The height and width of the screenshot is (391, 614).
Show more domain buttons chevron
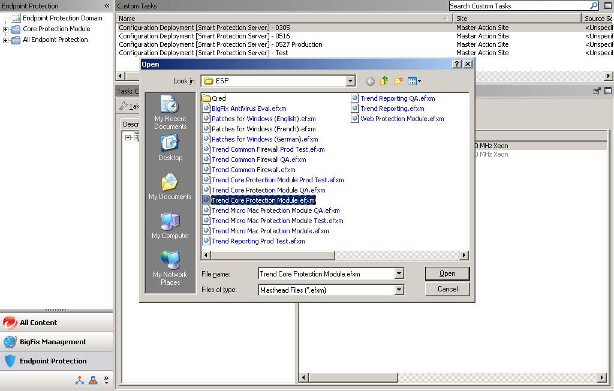[x=106, y=380]
